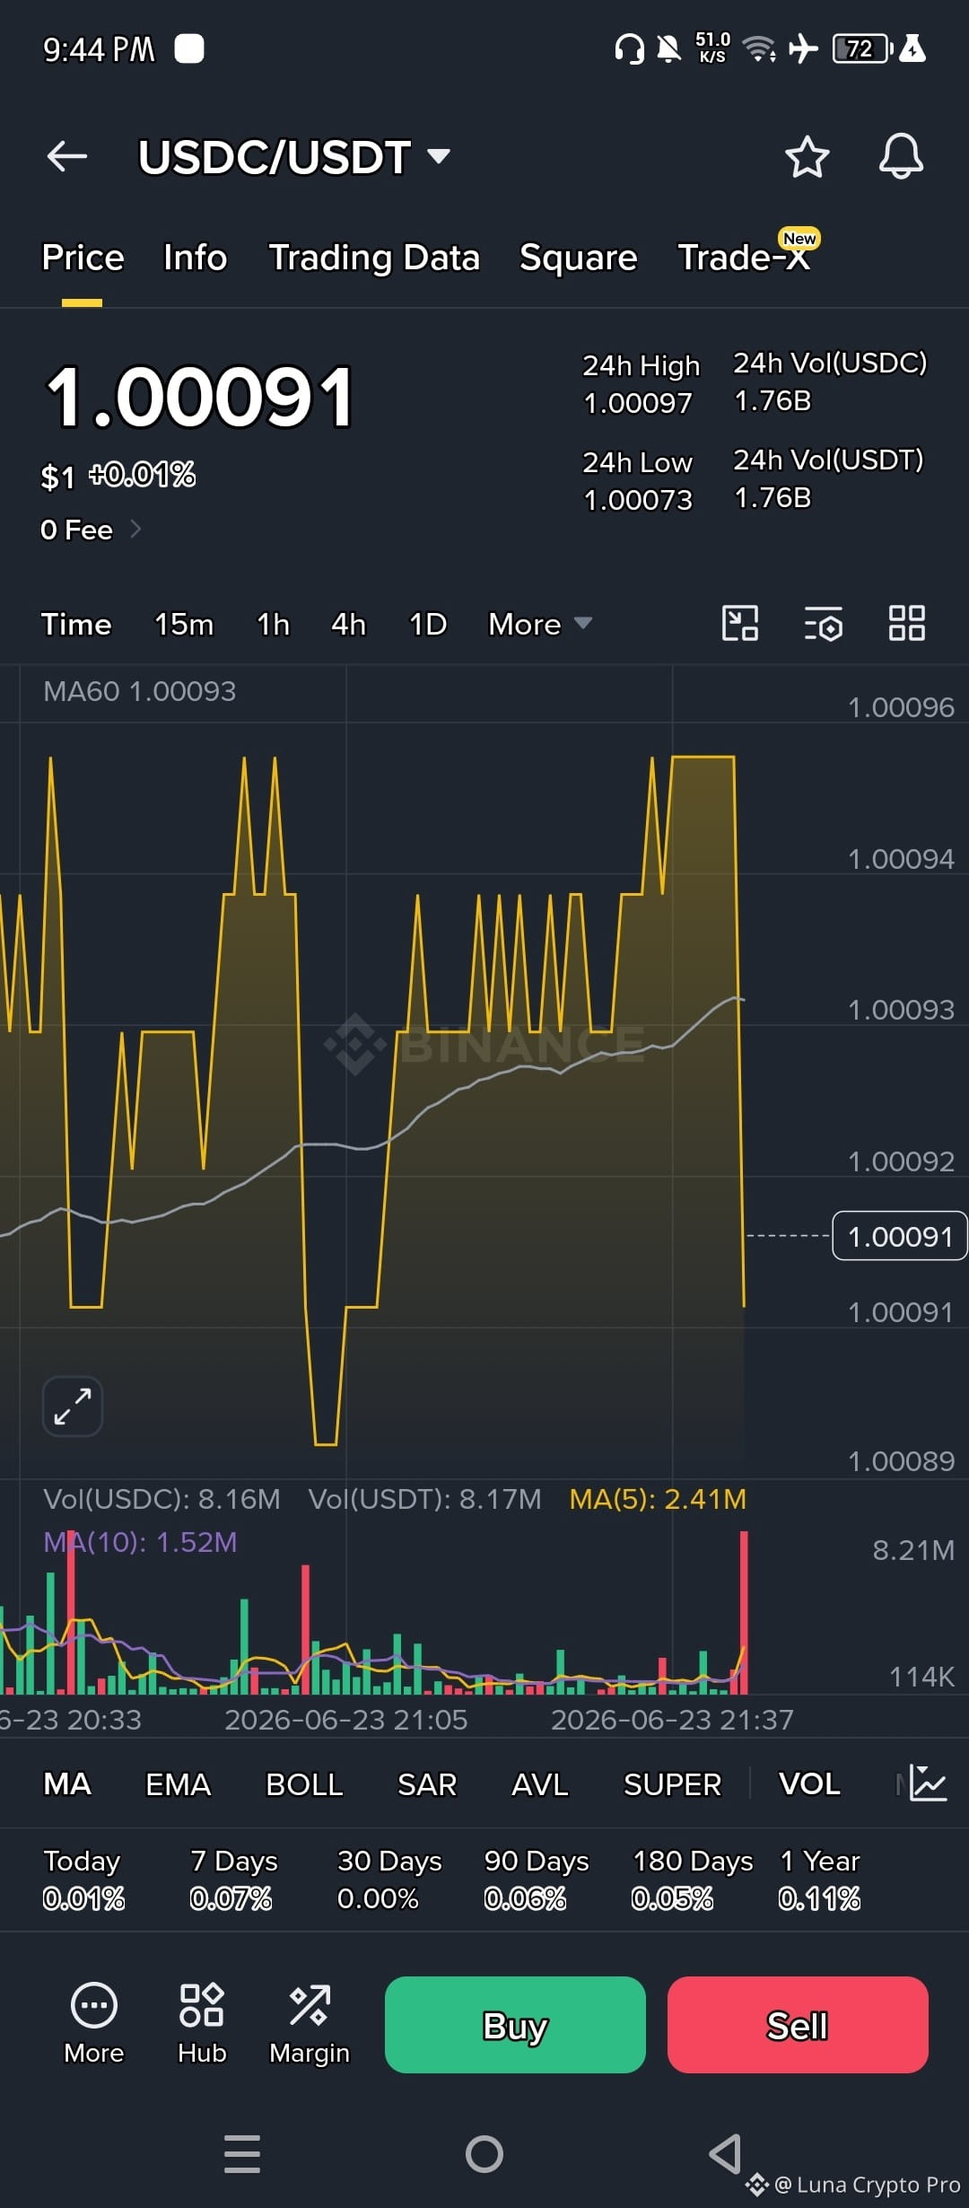Tap the 180 Days 0.05% change

(693, 1879)
